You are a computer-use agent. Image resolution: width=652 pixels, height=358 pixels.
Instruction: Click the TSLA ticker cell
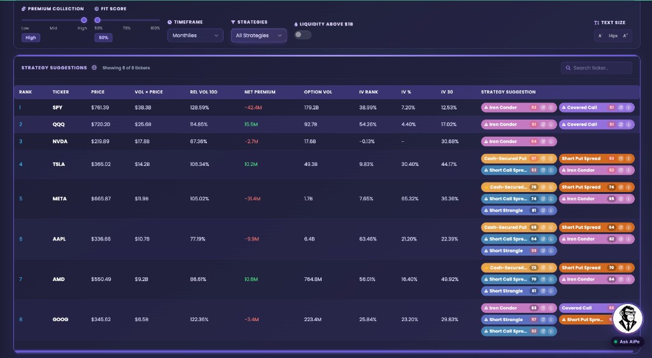pos(59,165)
